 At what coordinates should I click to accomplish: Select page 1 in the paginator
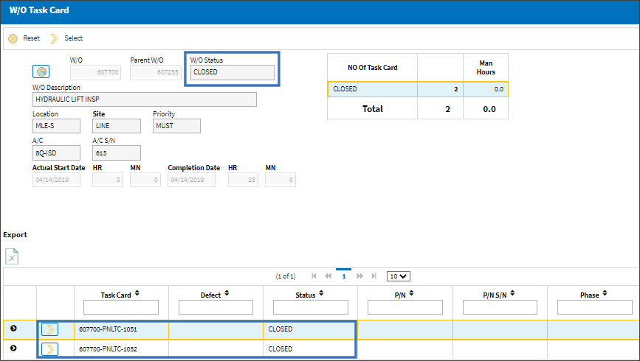(x=344, y=276)
